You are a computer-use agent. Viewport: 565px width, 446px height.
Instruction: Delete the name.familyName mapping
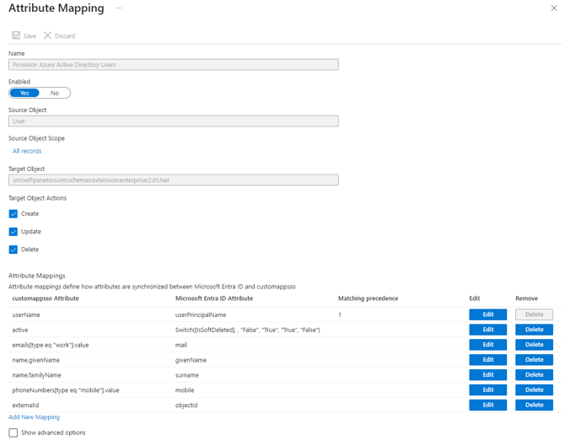click(x=534, y=375)
